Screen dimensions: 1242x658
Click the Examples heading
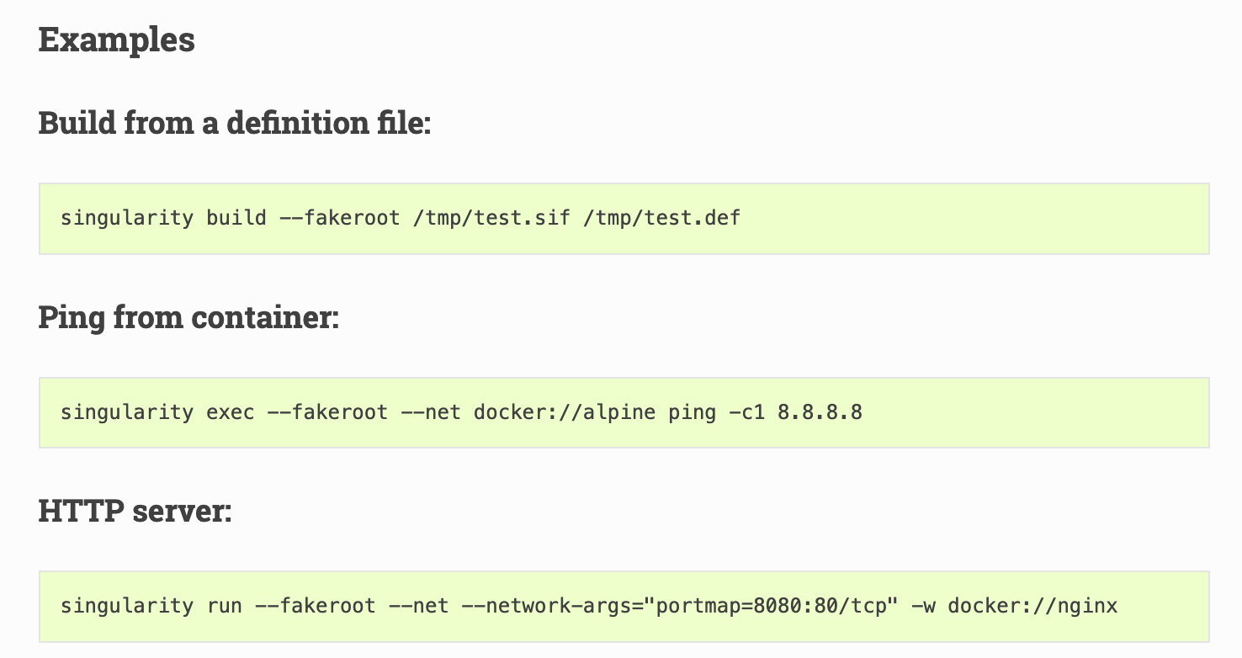point(117,40)
